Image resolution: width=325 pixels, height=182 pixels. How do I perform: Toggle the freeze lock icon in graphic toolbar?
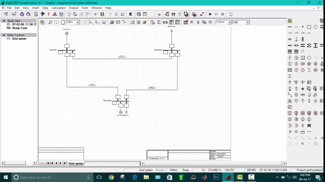(x=42, y=22)
